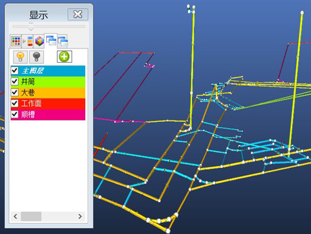This screenshot has width=311, height=234.
Task: Toggle the 大巷 layer checkbox
Action: (x=15, y=92)
